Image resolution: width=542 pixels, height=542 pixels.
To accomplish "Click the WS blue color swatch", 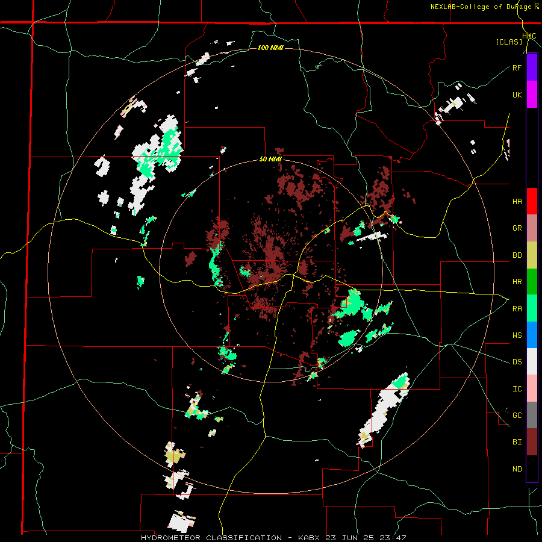I will 532,335.
